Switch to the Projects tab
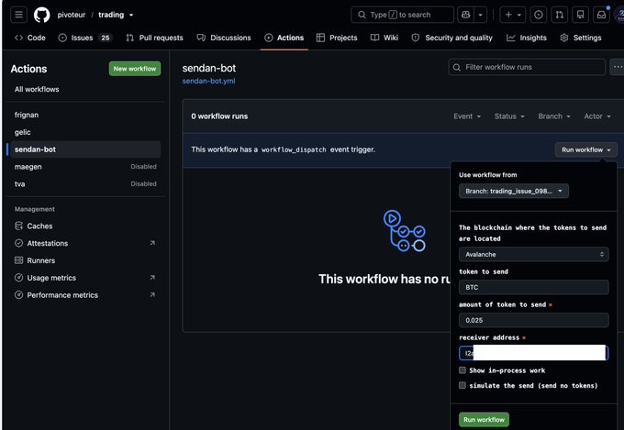 (337, 38)
